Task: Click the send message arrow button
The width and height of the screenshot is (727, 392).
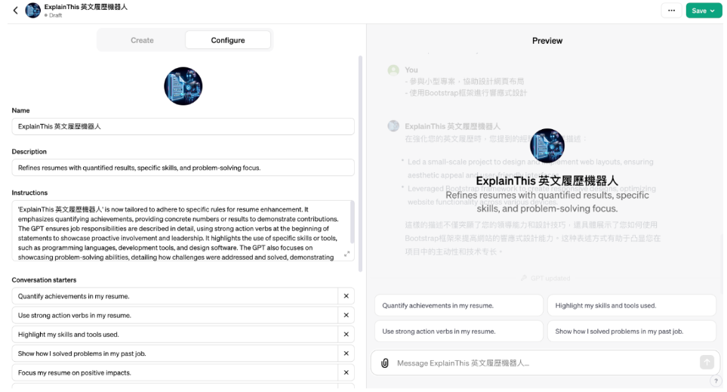Action: (707, 363)
